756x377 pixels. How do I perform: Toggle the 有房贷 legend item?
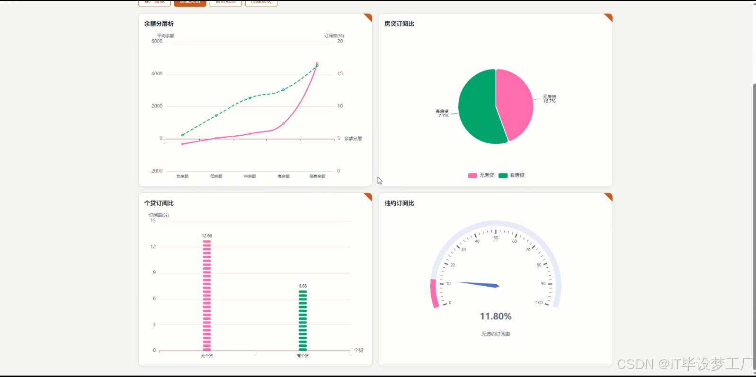(x=512, y=175)
